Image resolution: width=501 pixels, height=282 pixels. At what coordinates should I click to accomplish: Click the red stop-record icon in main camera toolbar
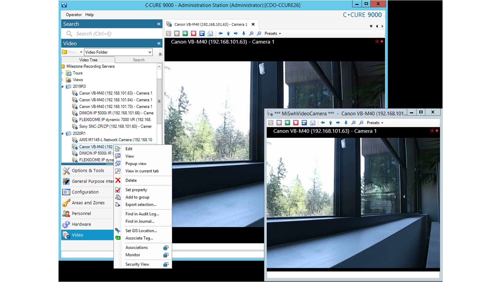pos(194,33)
